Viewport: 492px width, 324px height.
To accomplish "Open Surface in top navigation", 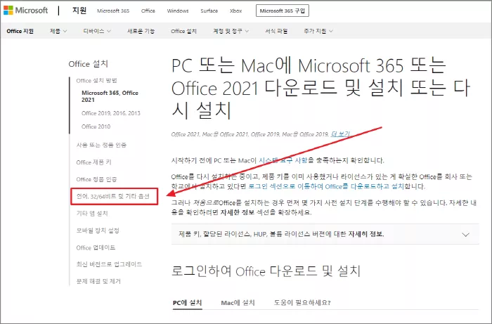I will [209, 11].
